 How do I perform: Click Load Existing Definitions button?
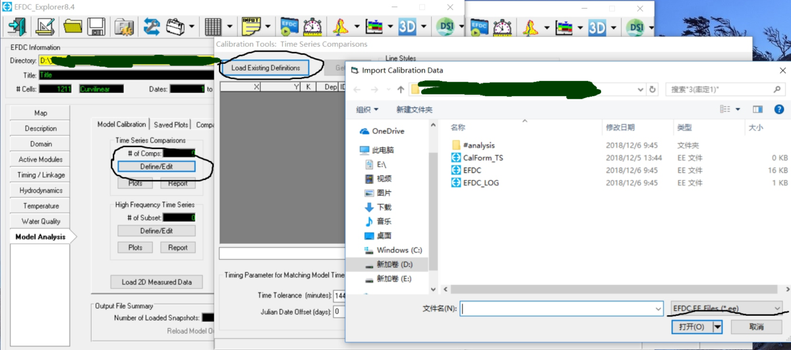coord(266,68)
